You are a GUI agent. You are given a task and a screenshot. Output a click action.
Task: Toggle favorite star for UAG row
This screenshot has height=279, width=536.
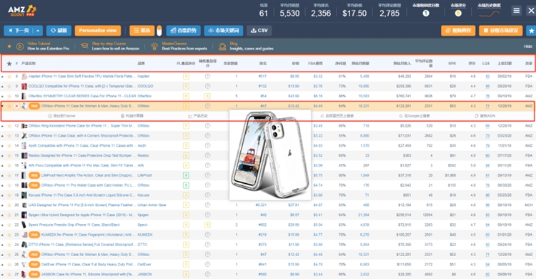tap(9, 205)
